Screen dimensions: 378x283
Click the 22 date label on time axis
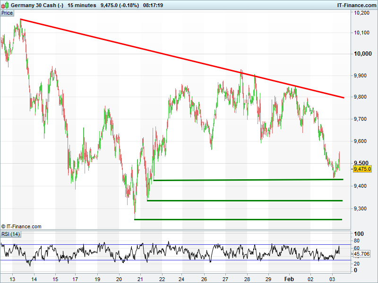[162, 279]
